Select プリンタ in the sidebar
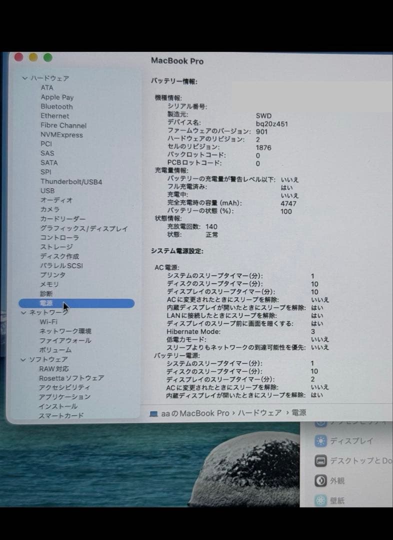The image size is (393, 540). pos(52,275)
